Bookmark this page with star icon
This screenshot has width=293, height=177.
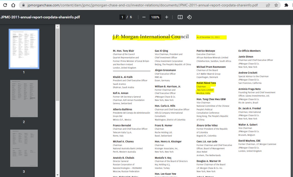click(276, 5)
